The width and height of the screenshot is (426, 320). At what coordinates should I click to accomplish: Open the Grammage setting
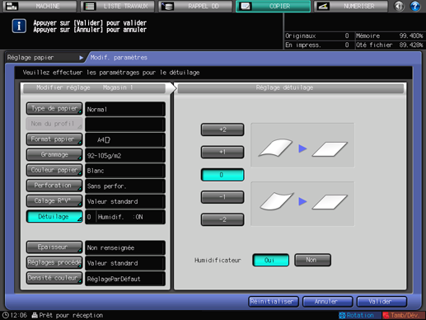click(54, 155)
